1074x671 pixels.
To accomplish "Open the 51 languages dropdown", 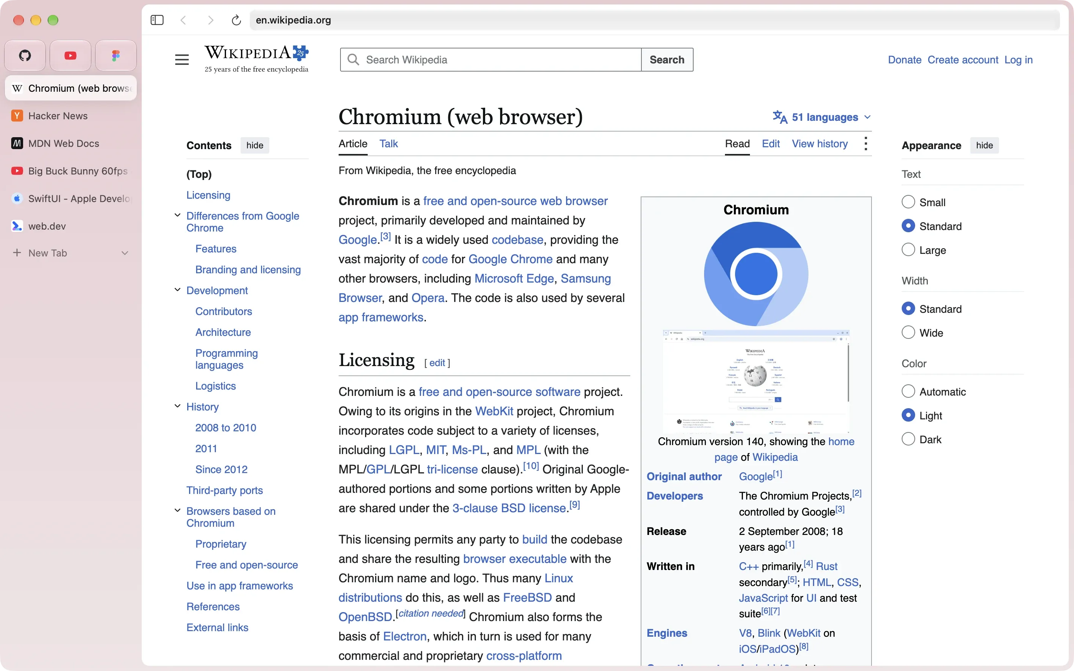I will point(822,117).
